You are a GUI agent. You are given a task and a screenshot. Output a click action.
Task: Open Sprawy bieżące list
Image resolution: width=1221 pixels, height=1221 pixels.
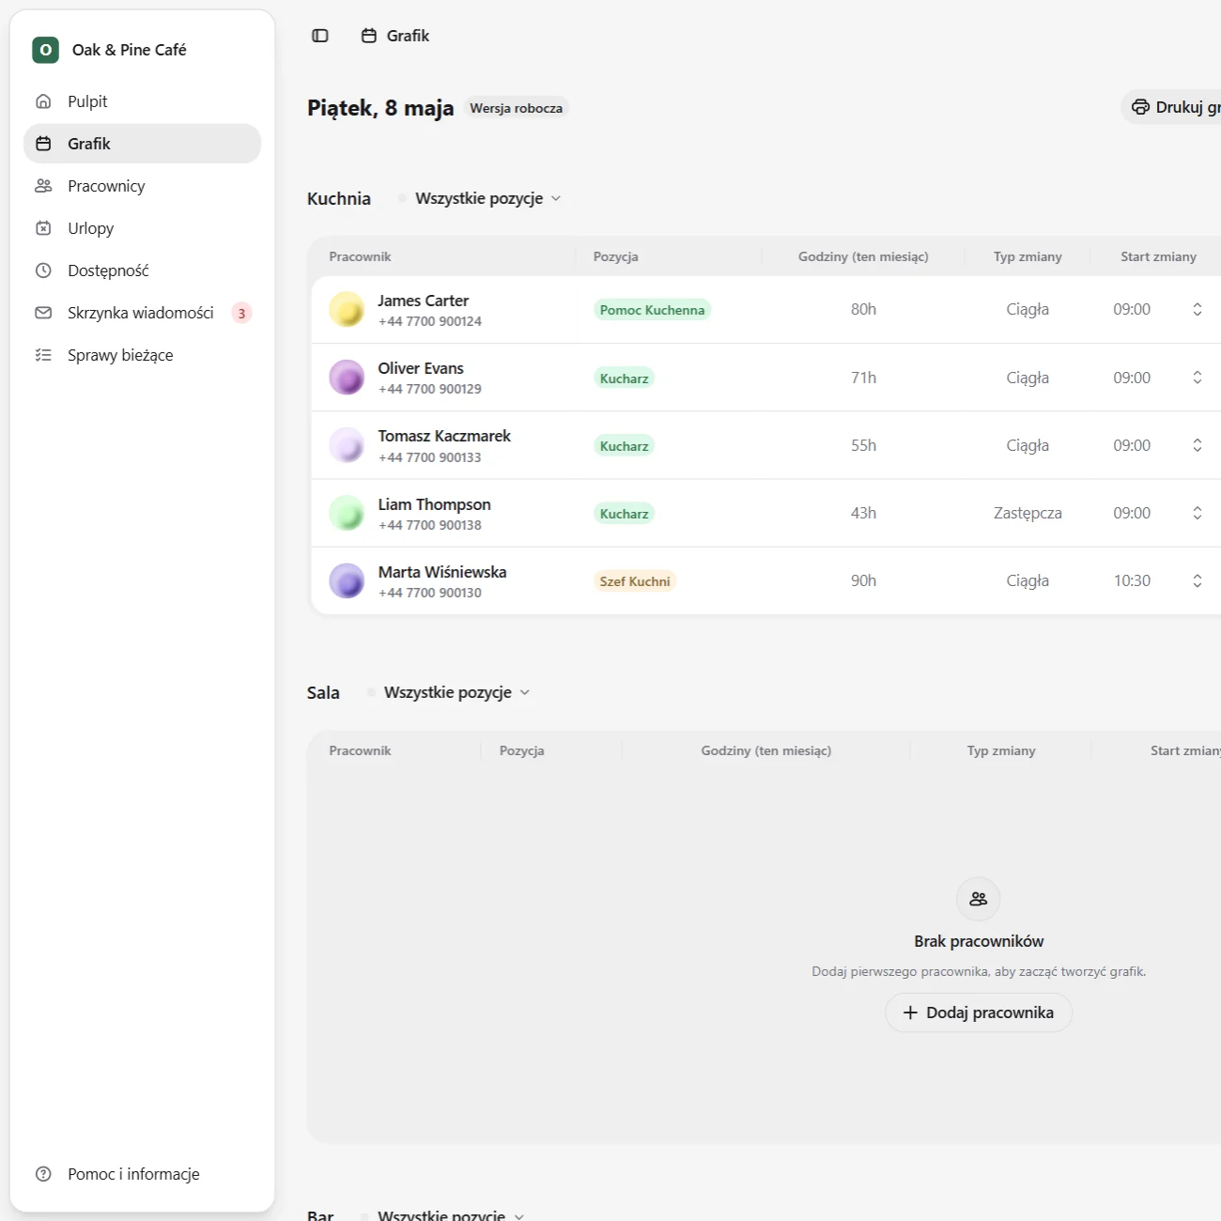tap(142, 355)
